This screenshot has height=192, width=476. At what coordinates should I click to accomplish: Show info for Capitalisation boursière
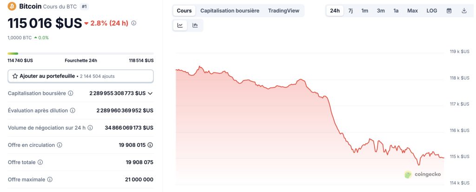pos(71,93)
